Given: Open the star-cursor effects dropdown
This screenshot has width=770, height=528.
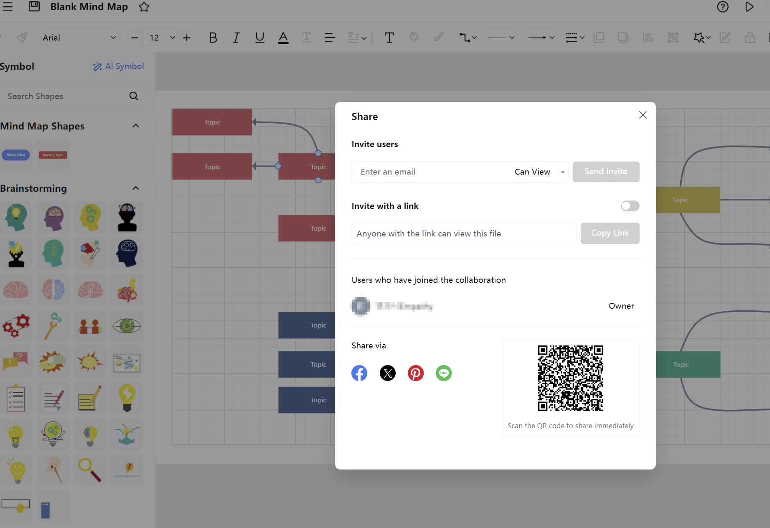Looking at the screenshot, I should click(702, 38).
